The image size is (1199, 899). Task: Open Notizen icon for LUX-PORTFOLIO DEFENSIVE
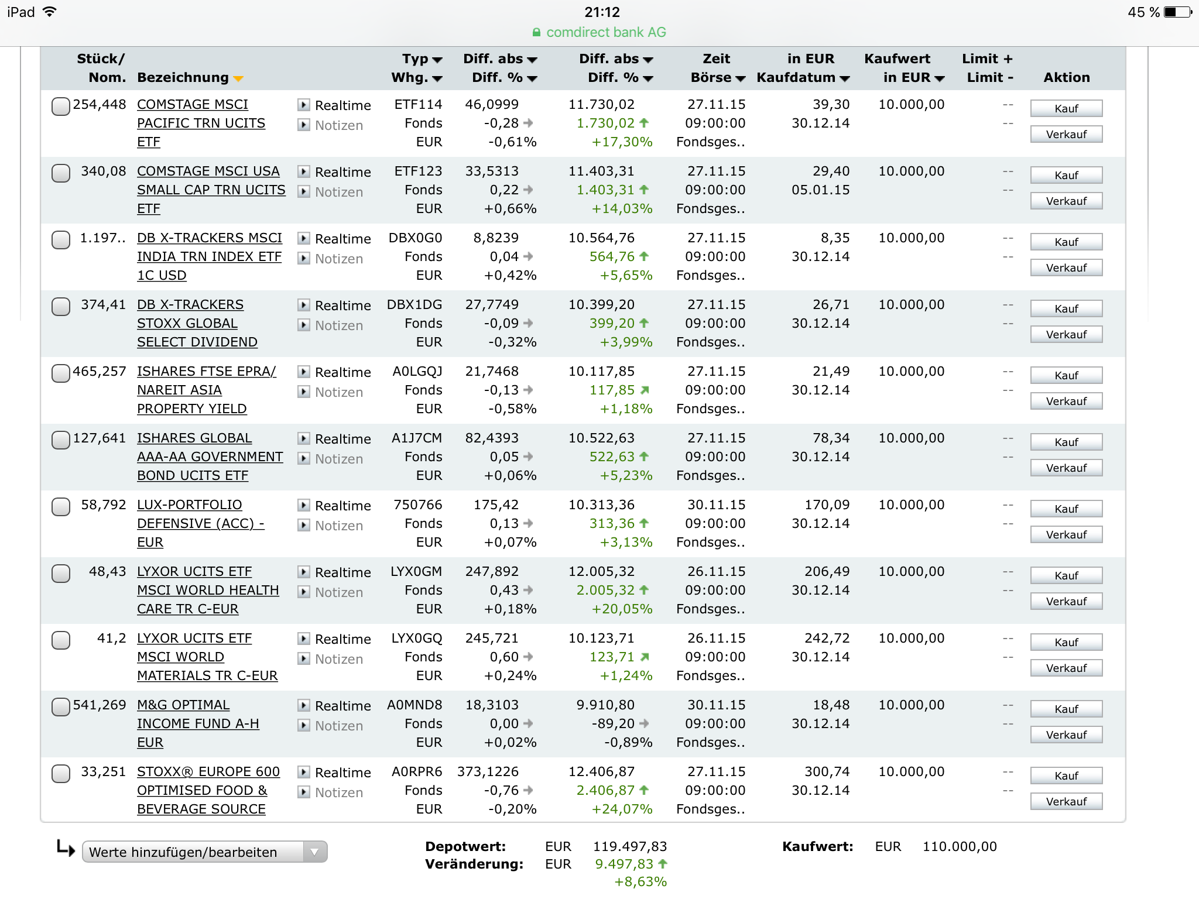click(x=303, y=526)
